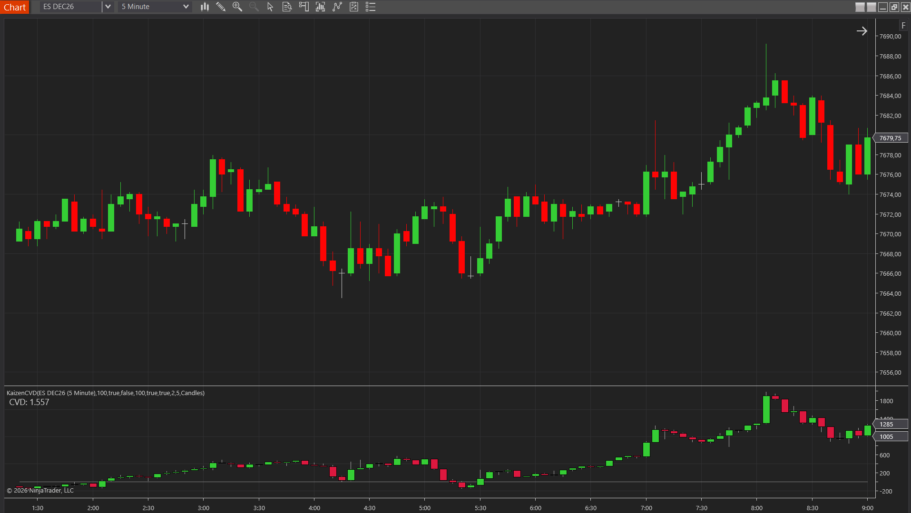Click the 1285 CVD value marker
This screenshot has height=513, width=911.
[x=890, y=424]
